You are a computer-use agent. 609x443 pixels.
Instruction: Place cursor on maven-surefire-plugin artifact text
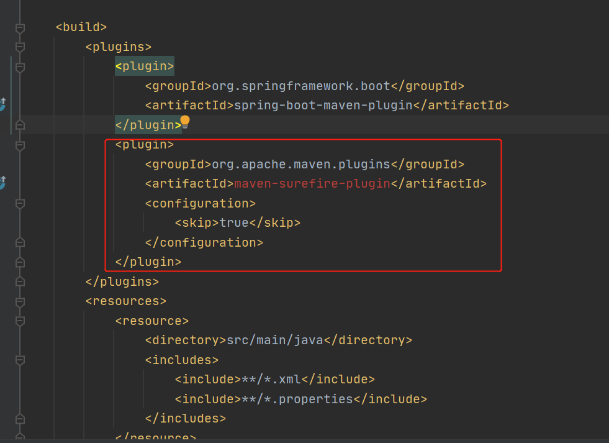(311, 183)
